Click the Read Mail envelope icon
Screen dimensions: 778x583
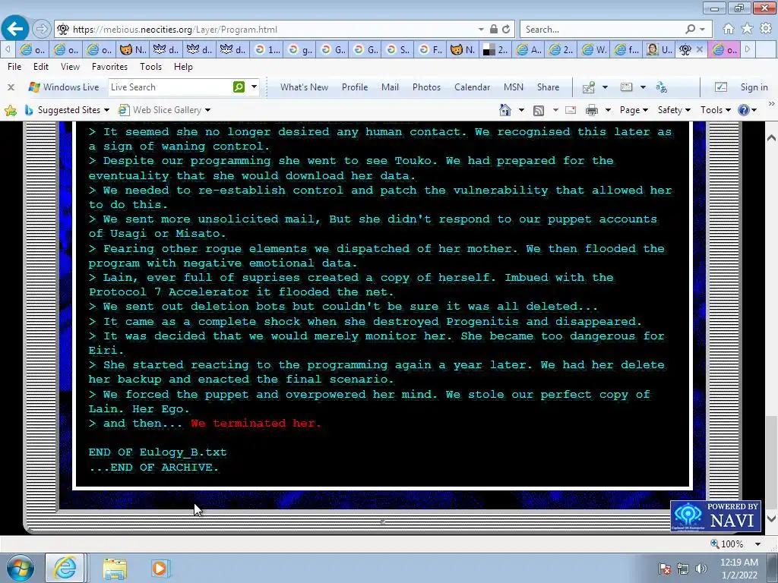571,110
